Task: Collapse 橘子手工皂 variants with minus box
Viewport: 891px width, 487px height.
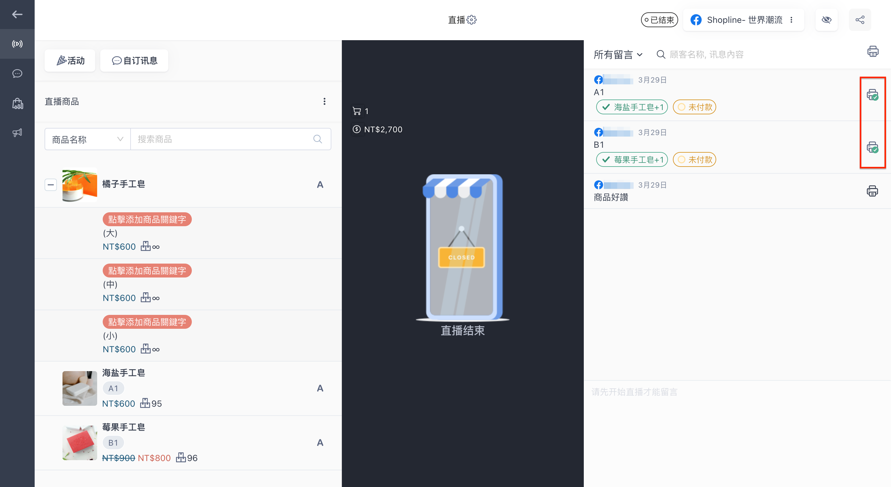Action: (51, 185)
